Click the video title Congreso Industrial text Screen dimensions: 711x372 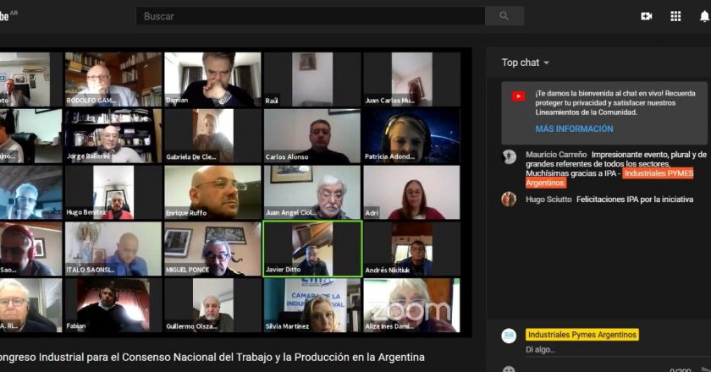coord(212,357)
